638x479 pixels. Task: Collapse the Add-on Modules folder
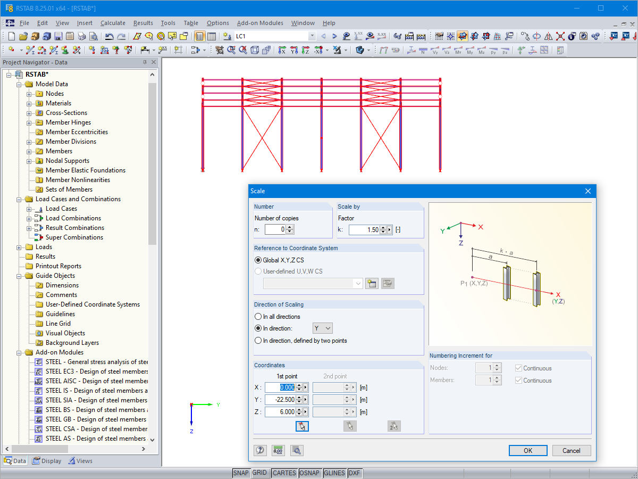tap(19, 352)
